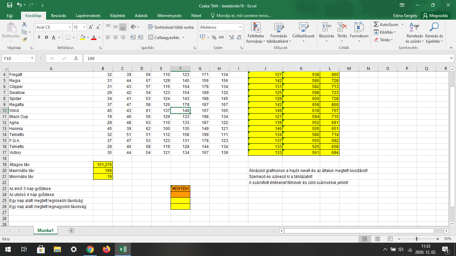Toggle bold formatting F button

click(x=39, y=37)
